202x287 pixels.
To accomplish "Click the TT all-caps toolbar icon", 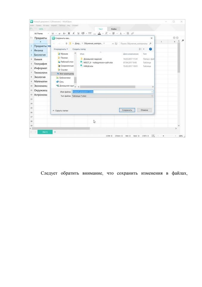I will (x=90, y=33).
